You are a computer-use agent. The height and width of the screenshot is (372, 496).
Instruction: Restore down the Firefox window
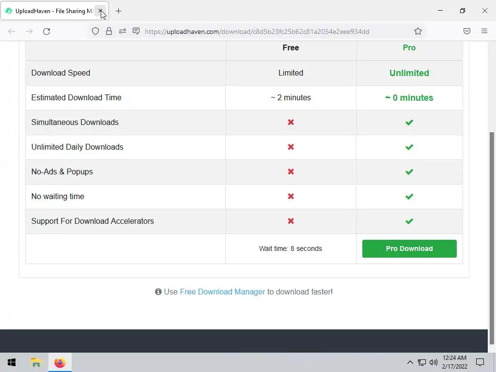coord(463,11)
